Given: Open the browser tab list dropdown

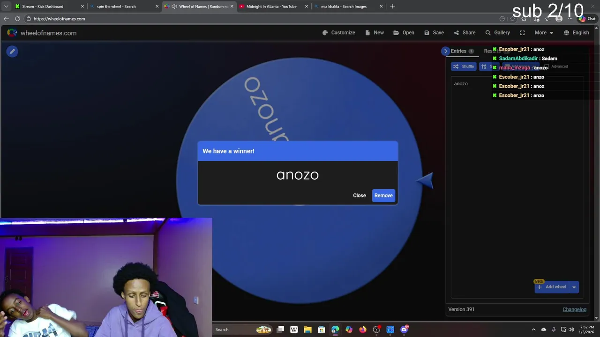Looking at the screenshot, I should click(6, 7).
